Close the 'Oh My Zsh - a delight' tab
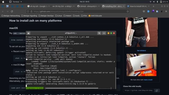Screen dimensions: 169x95 tap(74, 6)
